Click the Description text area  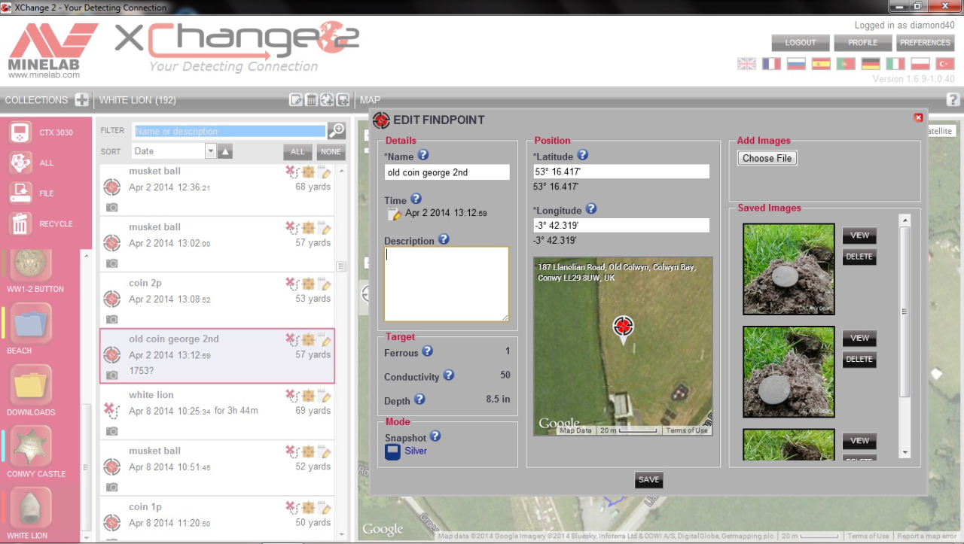tap(447, 284)
